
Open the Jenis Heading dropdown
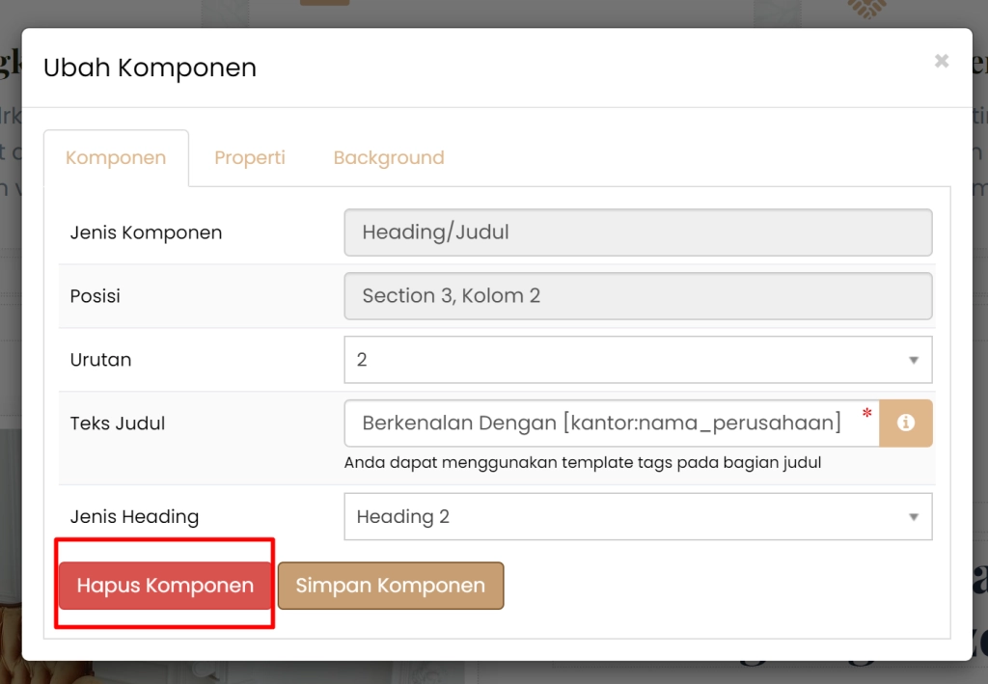point(638,517)
